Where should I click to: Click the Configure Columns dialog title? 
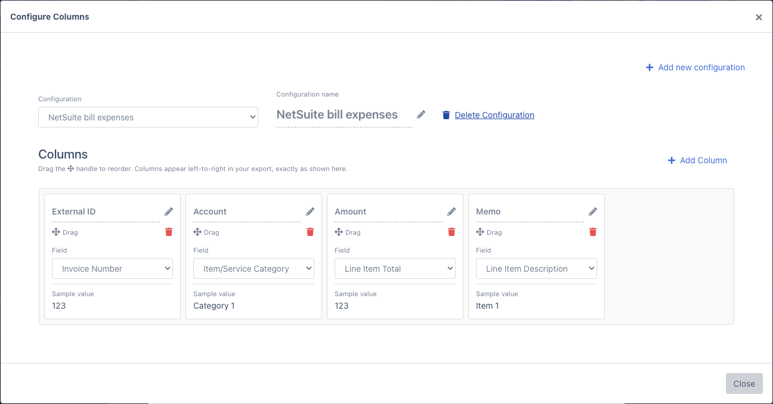[x=50, y=17]
